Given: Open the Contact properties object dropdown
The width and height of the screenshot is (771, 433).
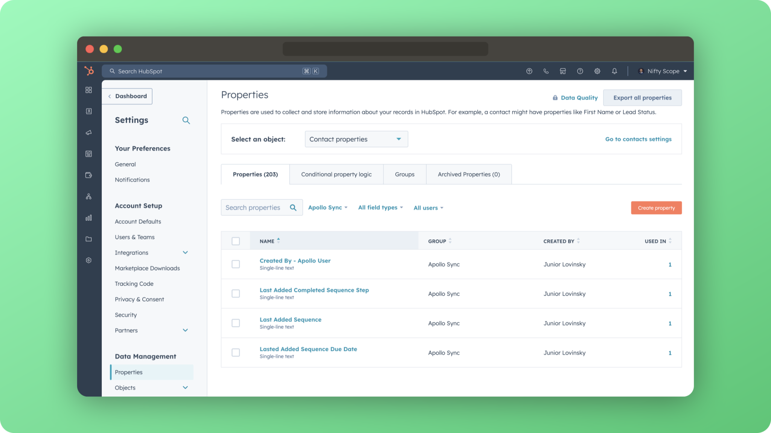Looking at the screenshot, I should (356, 139).
